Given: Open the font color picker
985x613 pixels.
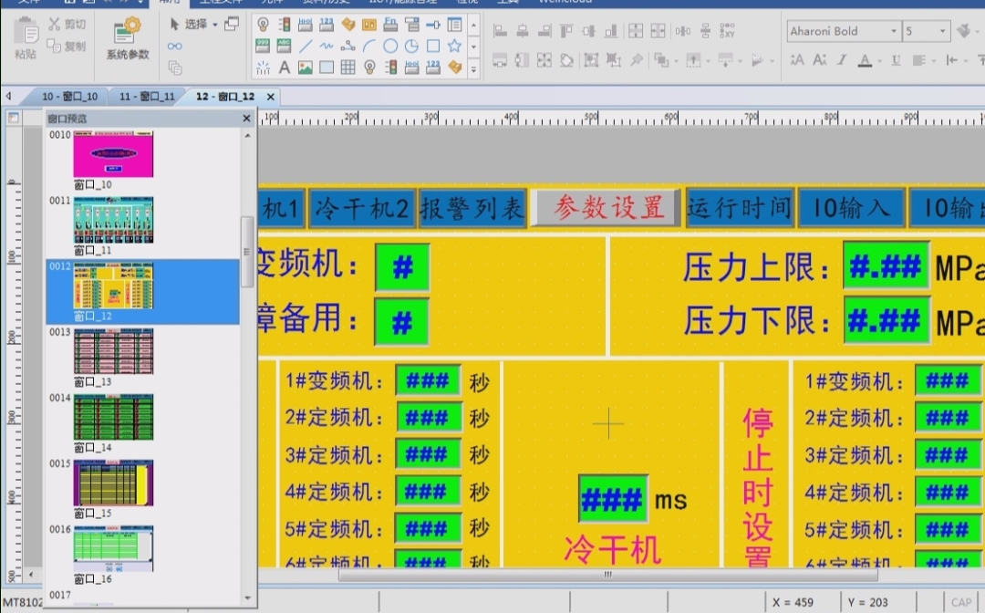Looking at the screenshot, I should click(x=866, y=60).
